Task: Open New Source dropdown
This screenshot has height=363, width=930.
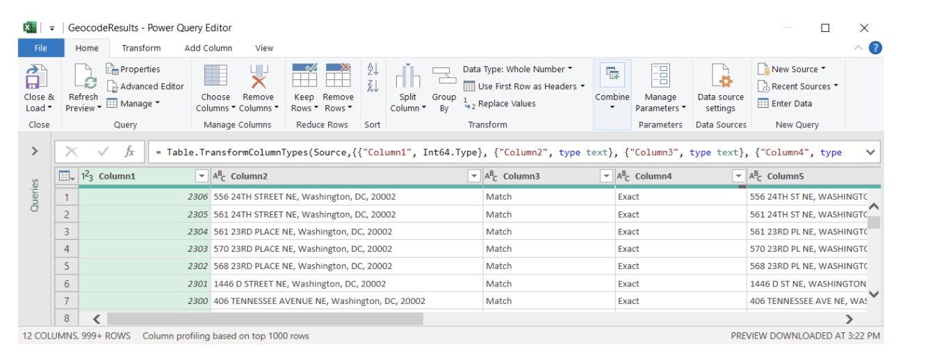Action: pos(792,69)
